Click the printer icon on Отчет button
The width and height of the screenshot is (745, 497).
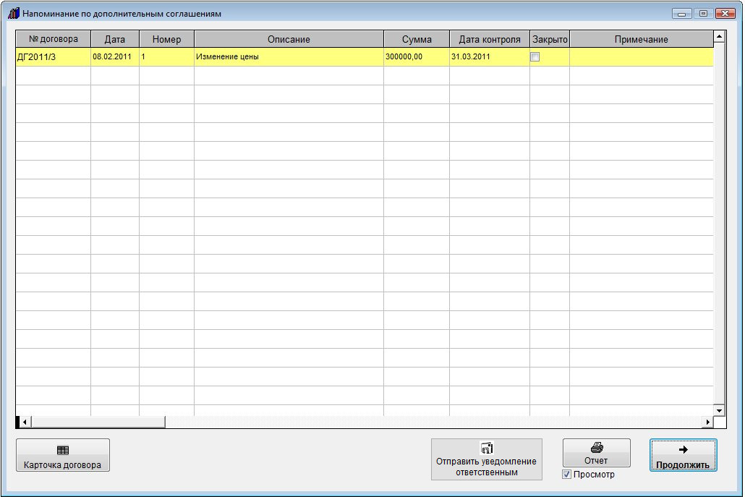(597, 447)
